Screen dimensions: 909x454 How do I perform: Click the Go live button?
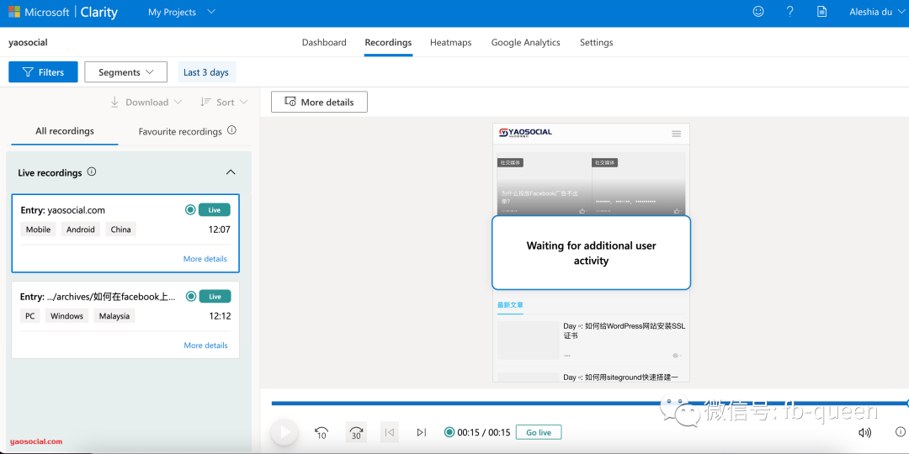[539, 432]
